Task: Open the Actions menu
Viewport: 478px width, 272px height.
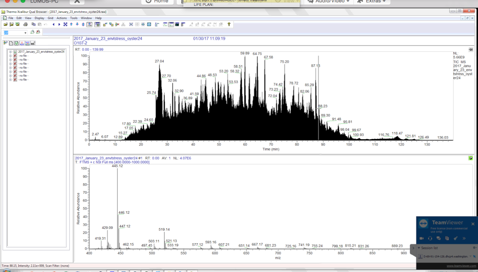Action: coord(62,18)
